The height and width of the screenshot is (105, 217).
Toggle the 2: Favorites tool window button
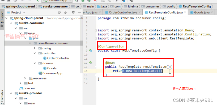pos(2,97)
